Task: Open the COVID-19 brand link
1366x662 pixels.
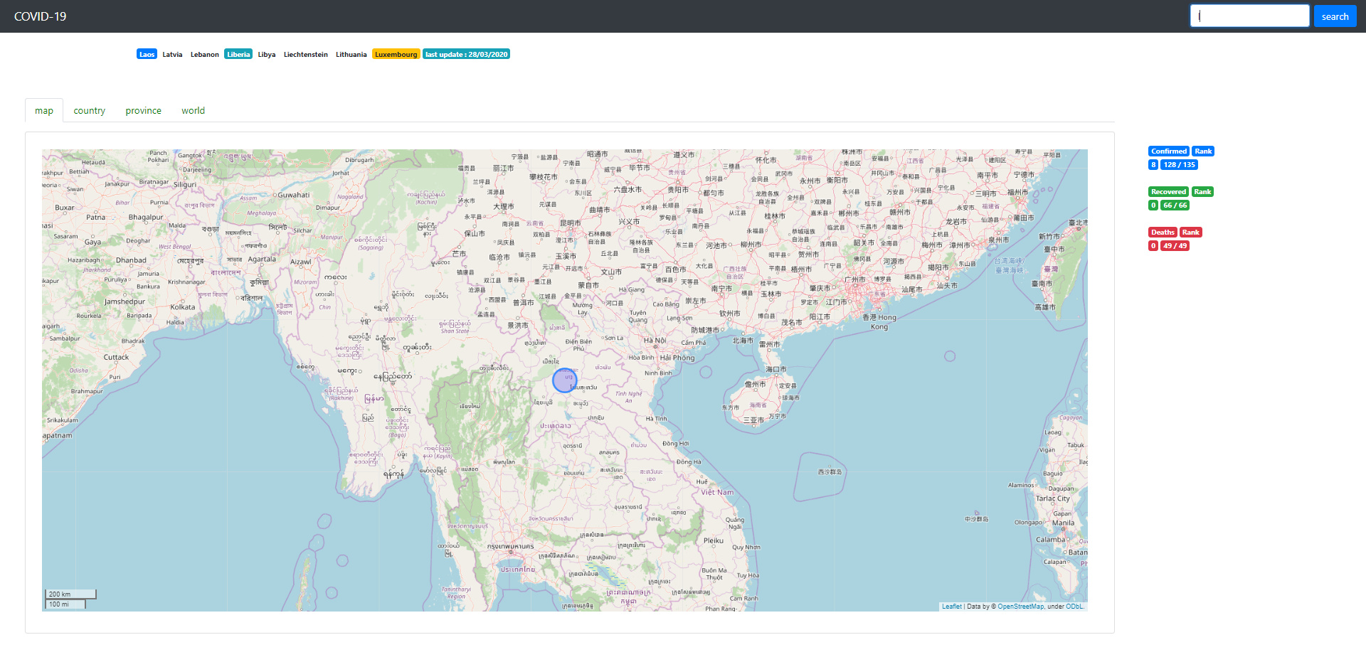Action: [x=40, y=16]
